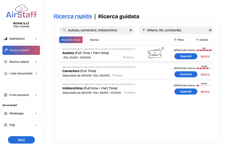Open the Filtra filter options

[x=178, y=40]
